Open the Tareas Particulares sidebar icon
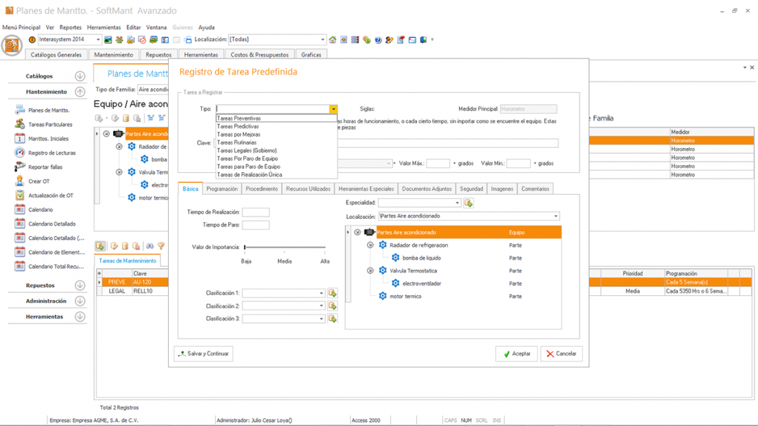 (x=20, y=125)
